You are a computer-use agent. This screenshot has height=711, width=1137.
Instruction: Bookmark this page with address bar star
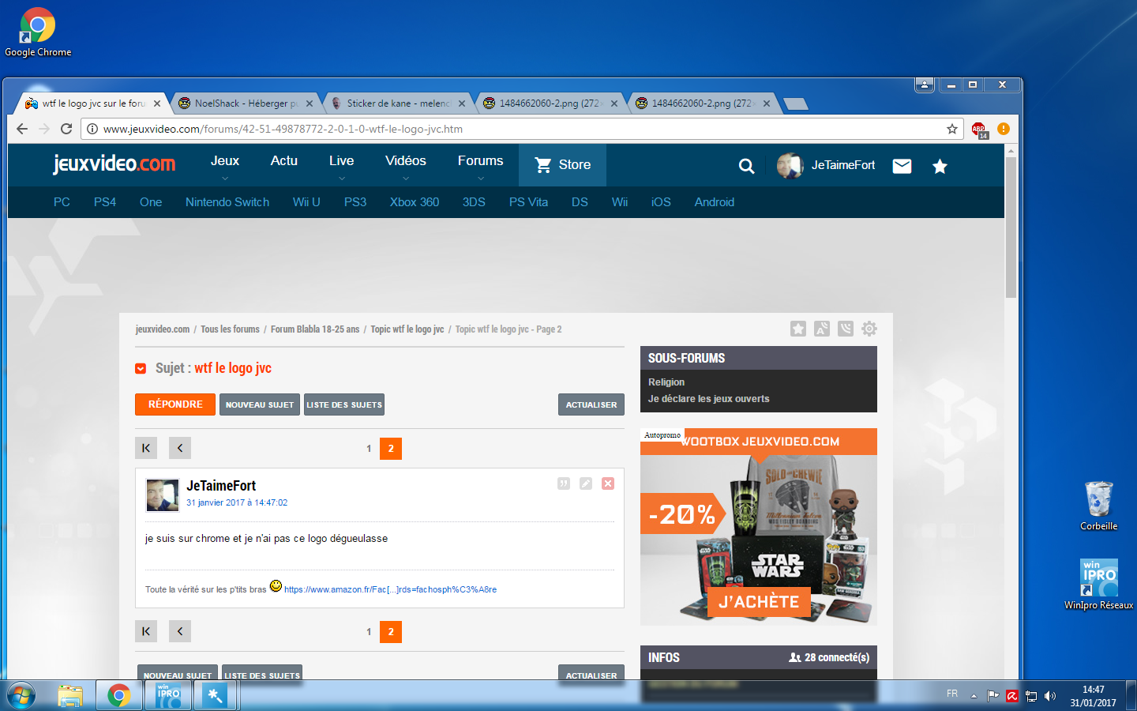point(952,129)
